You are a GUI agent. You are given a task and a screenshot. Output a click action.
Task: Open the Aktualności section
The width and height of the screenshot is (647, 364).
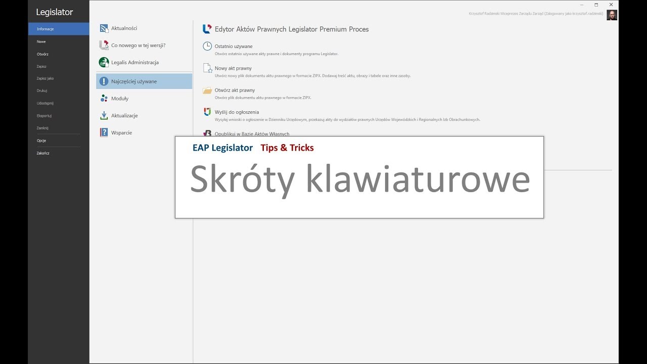(144, 28)
